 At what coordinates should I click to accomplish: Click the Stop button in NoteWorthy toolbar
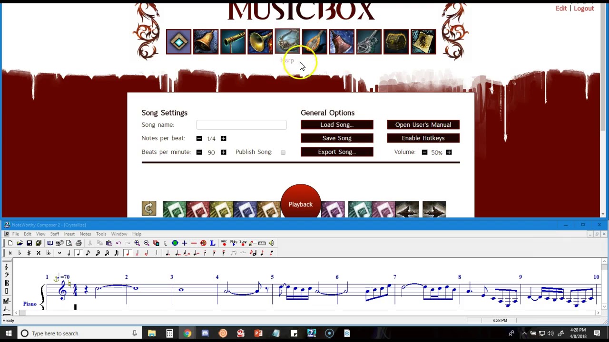tap(243, 243)
